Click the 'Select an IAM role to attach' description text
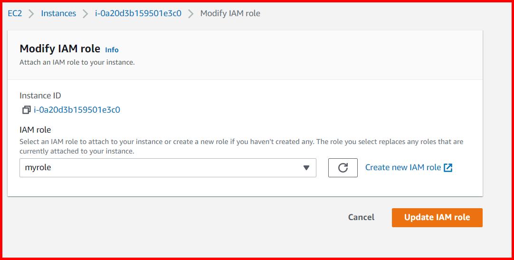Screen dimensions: 514x260 coord(241,146)
